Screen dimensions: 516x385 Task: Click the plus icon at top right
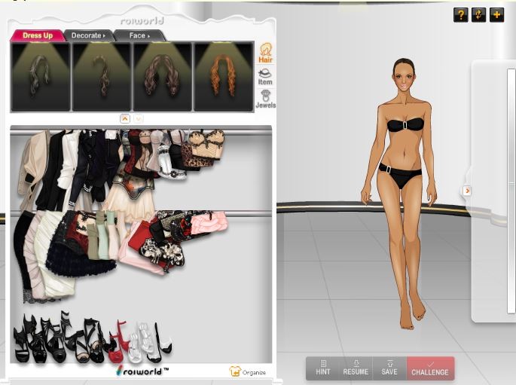tap(496, 15)
